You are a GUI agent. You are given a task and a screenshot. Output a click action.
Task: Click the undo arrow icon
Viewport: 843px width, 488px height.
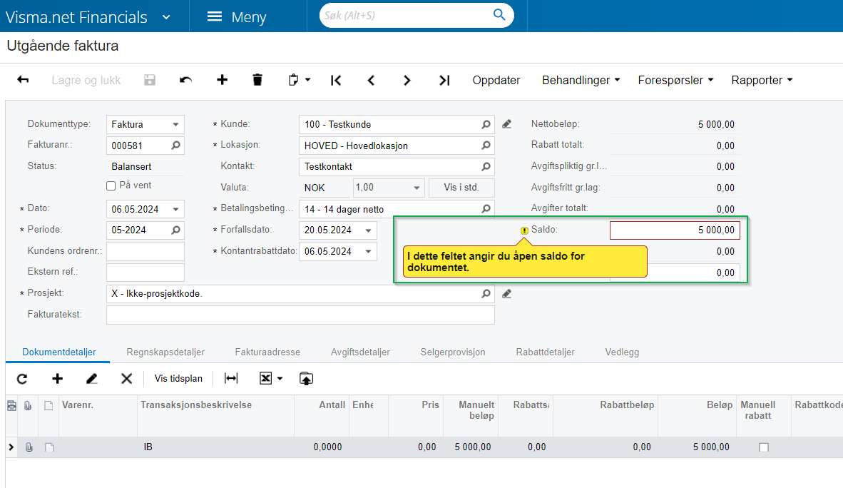(185, 80)
